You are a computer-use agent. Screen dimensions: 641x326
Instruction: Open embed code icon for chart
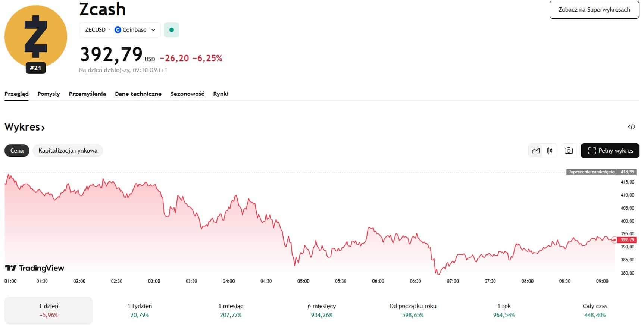[631, 127]
